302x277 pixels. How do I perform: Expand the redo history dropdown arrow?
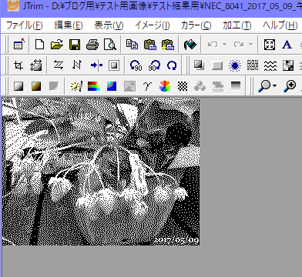(x=250, y=45)
